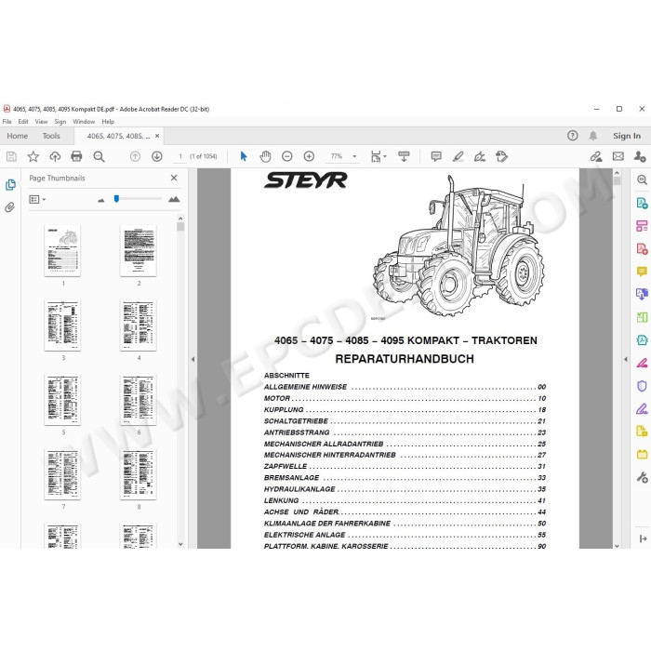651x651 pixels.
Task: Expand right pane arrow at bottom
Action: tap(644, 538)
